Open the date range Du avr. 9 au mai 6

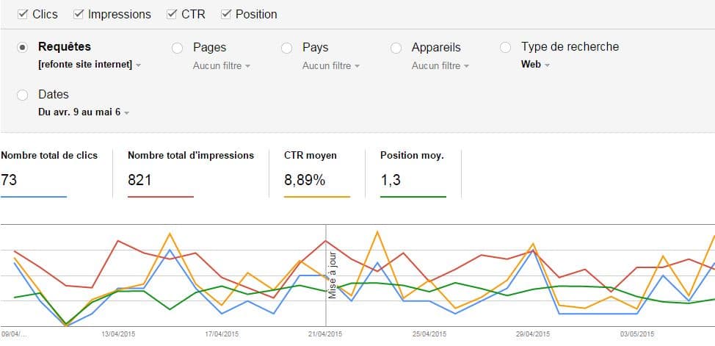tap(84, 112)
